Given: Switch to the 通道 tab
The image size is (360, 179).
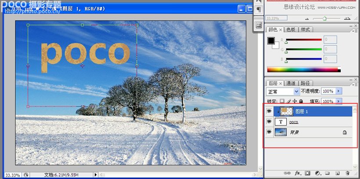Looking at the screenshot, I should 292,83.
